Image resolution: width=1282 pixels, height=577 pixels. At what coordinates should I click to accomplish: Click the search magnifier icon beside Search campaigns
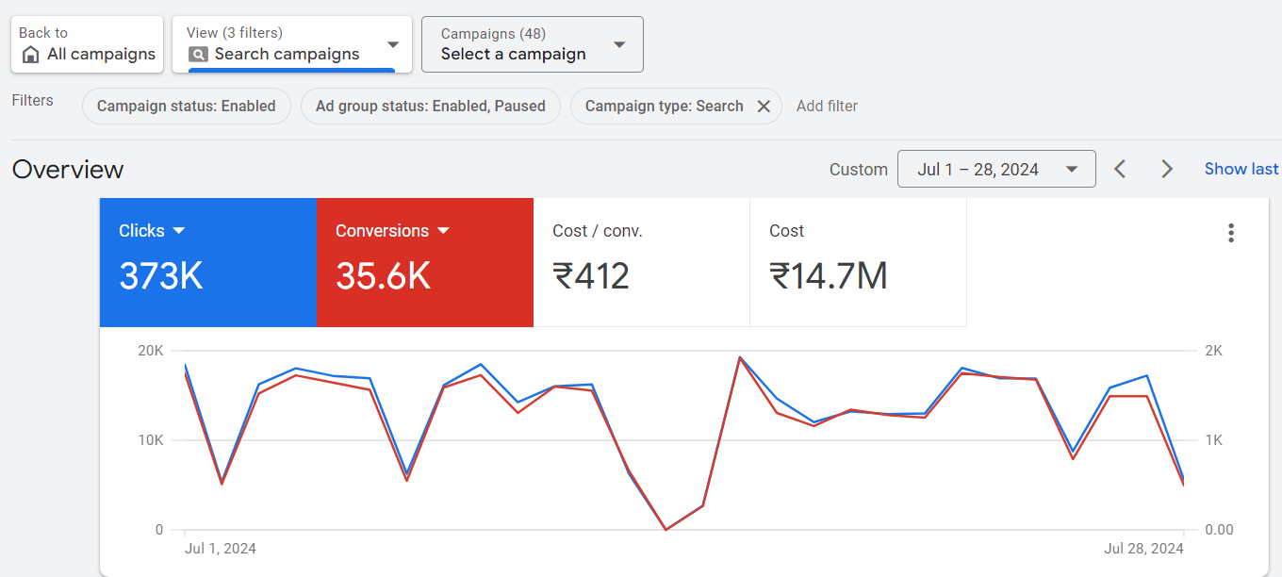pos(198,55)
